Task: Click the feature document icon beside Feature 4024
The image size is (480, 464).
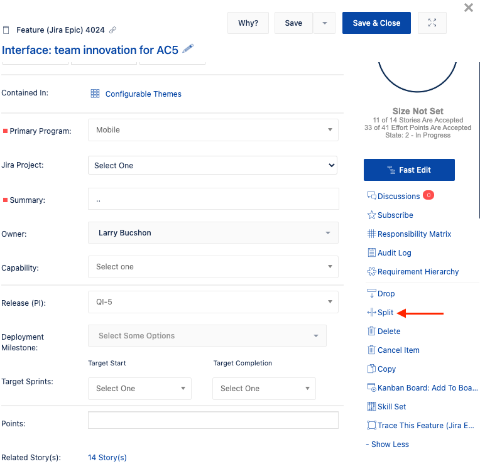Action: (6, 30)
